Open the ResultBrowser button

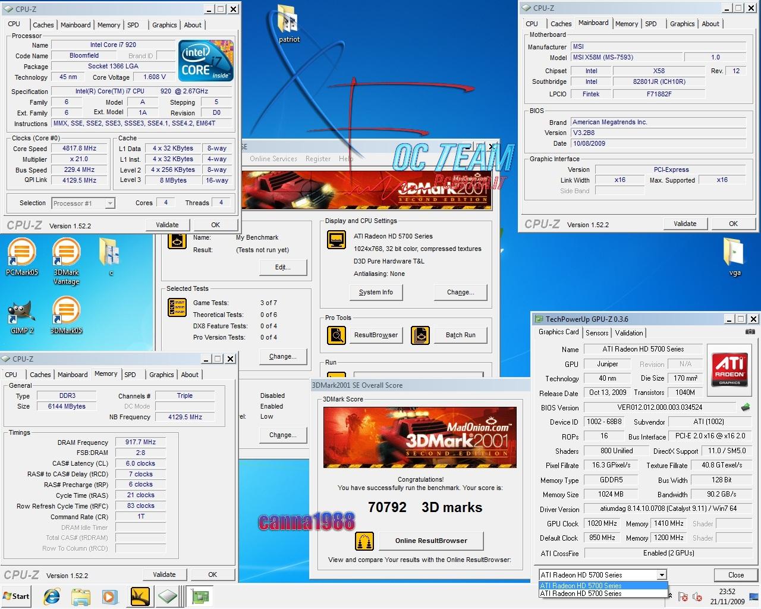tap(376, 335)
